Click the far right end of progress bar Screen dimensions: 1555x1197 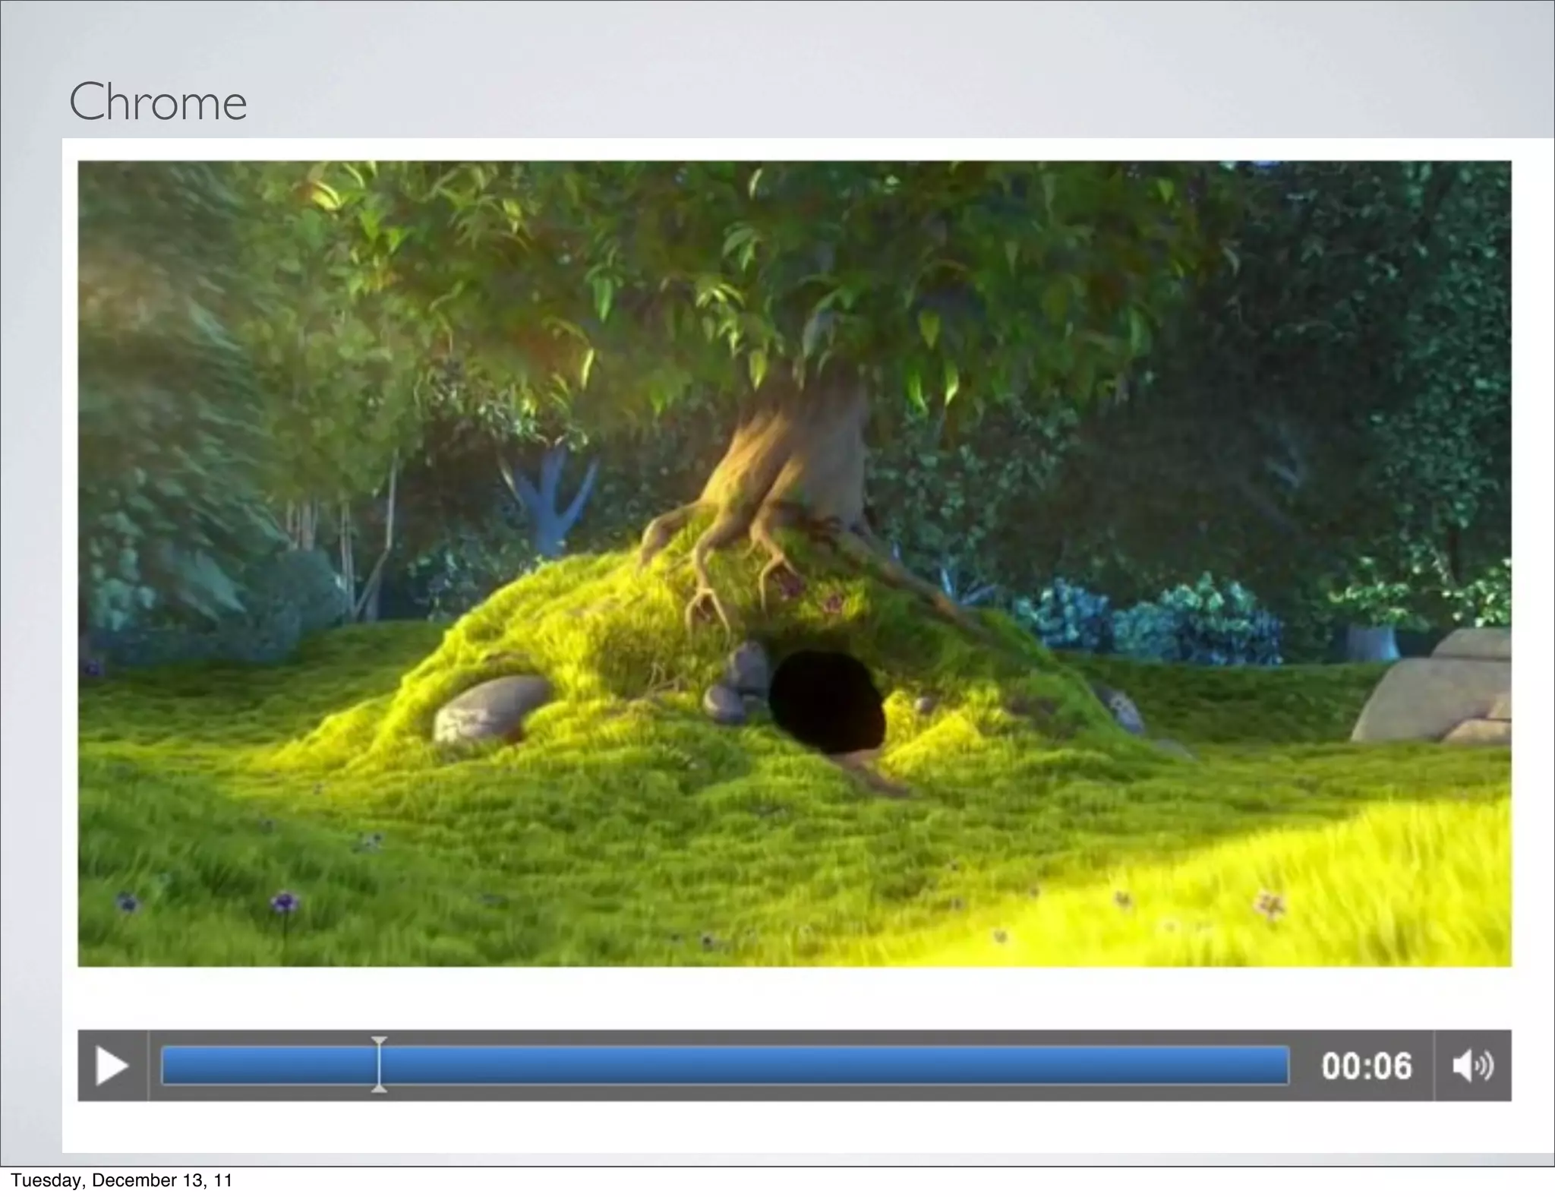(x=1283, y=1065)
